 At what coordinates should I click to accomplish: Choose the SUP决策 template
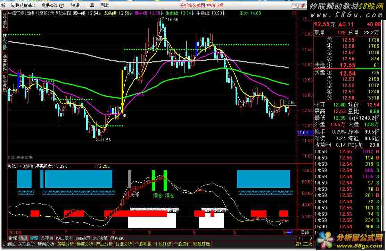100,238
